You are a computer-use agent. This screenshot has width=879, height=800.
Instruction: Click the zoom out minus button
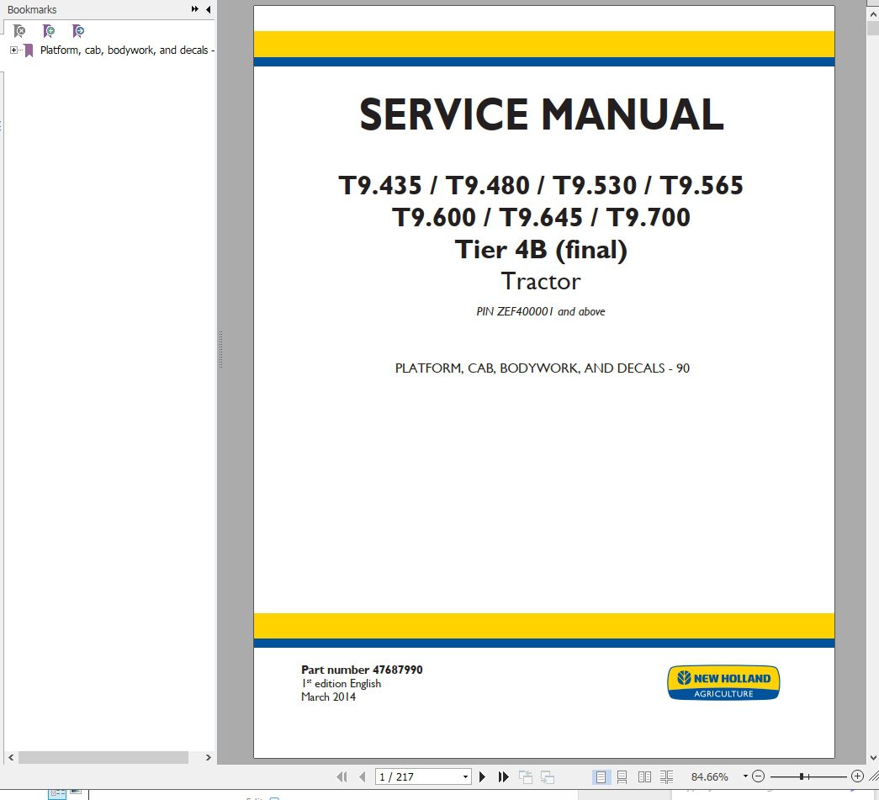tap(758, 776)
